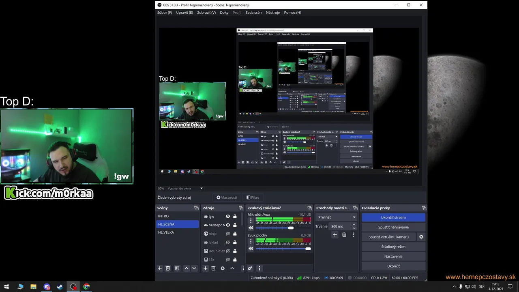Open audio mixer toolbar three-dot menu
The width and height of the screenshot is (519, 292).
point(259,268)
